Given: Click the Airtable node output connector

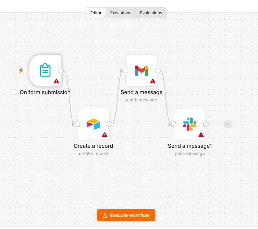Looking at the screenshot, I should tap(109, 124).
